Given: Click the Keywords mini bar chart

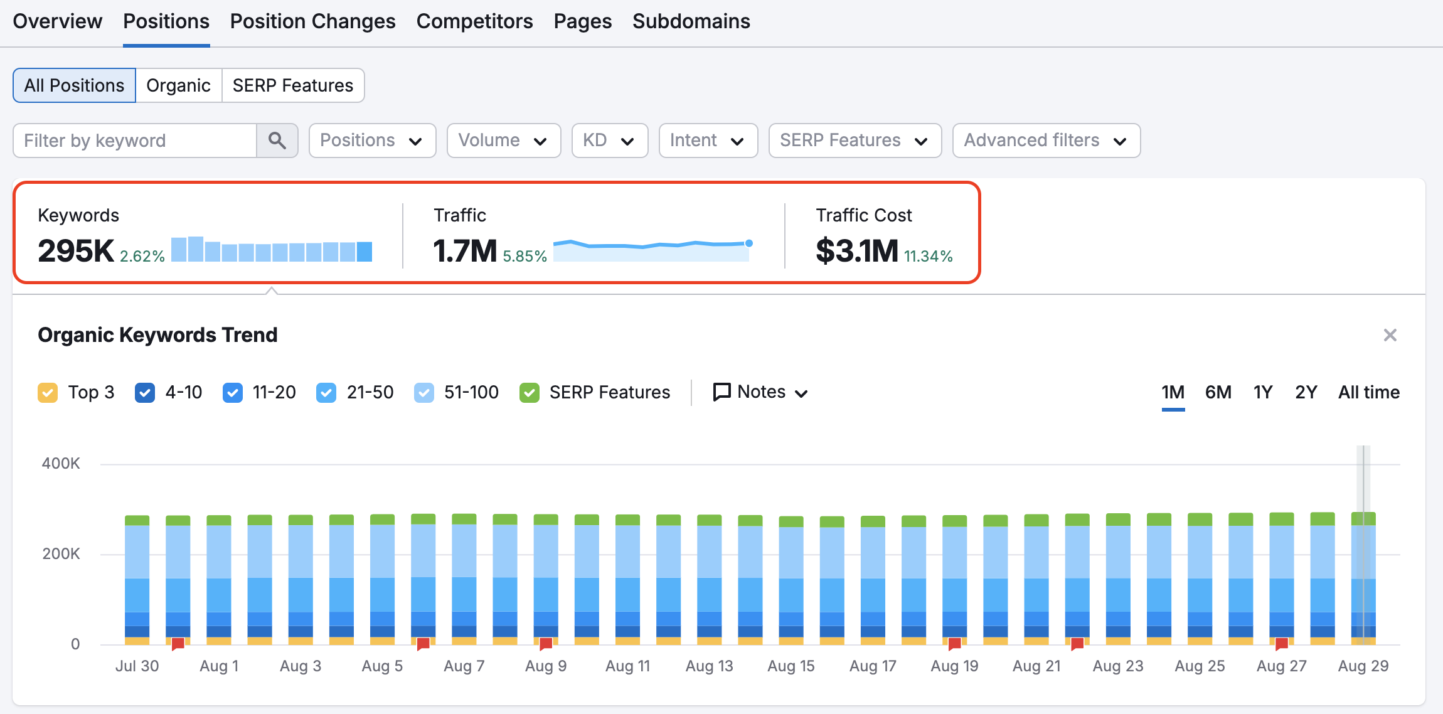Looking at the screenshot, I should (272, 249).
